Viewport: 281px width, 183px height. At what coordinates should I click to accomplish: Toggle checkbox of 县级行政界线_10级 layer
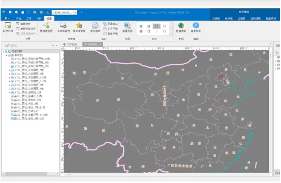(x=12, y=59)
